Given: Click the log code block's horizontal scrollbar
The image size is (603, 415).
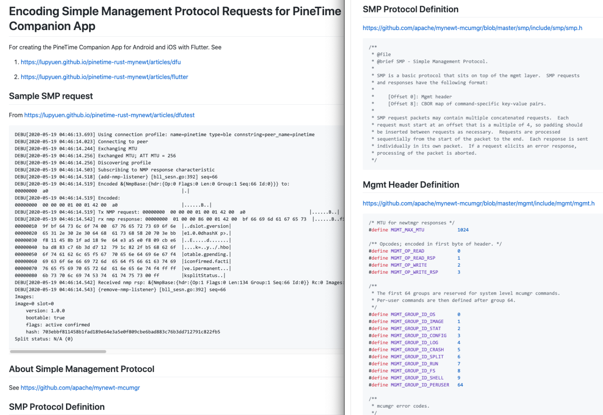Looking at the screenshot, I should (x=58, y=351).
